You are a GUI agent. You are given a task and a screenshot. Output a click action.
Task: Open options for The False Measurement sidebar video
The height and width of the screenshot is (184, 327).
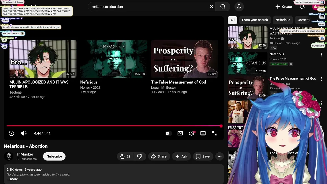pyautogui.click(x=321, y=79)
